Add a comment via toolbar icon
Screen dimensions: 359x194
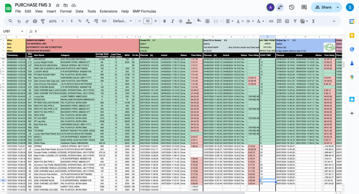[279, 21]
